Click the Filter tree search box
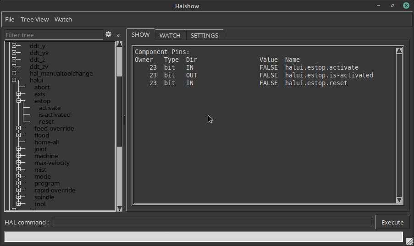 pyautogui.click(x=54, y=35)
